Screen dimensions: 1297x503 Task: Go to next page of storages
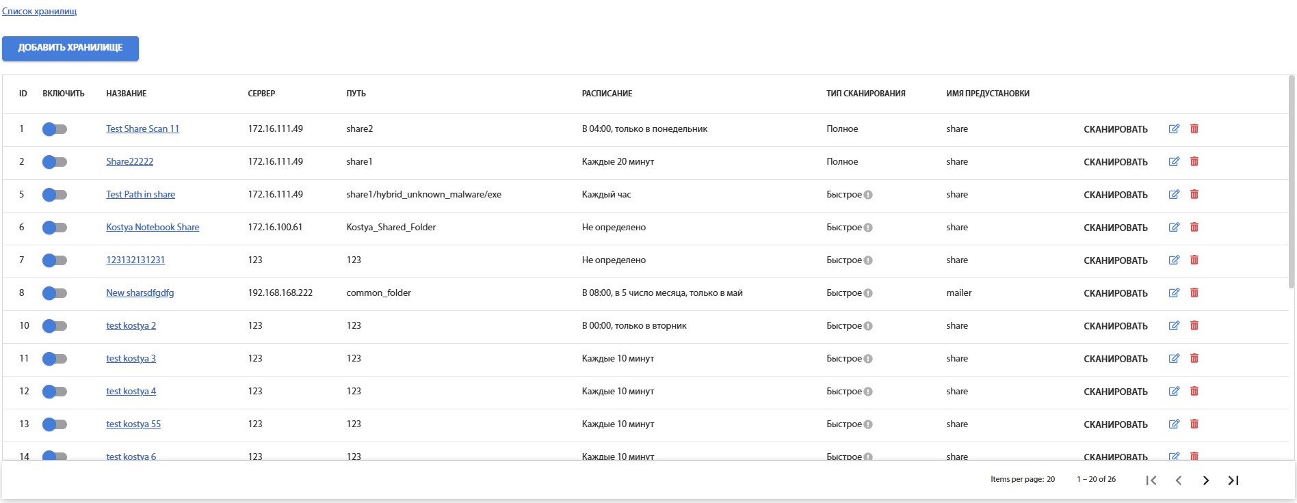point(1205,480)
